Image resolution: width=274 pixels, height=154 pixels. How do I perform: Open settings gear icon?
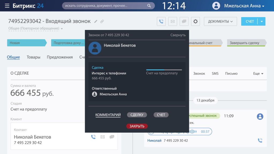(x=195, y=21)
